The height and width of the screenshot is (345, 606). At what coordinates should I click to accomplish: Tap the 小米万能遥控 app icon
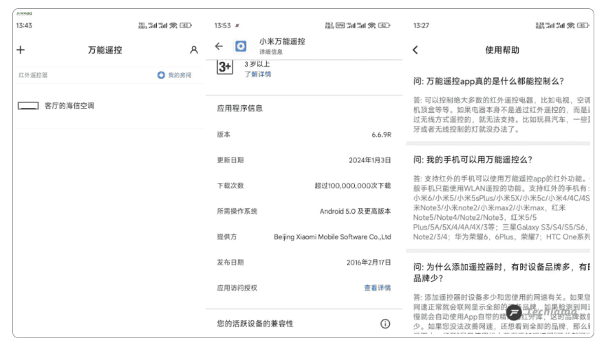tap(241, 46)
